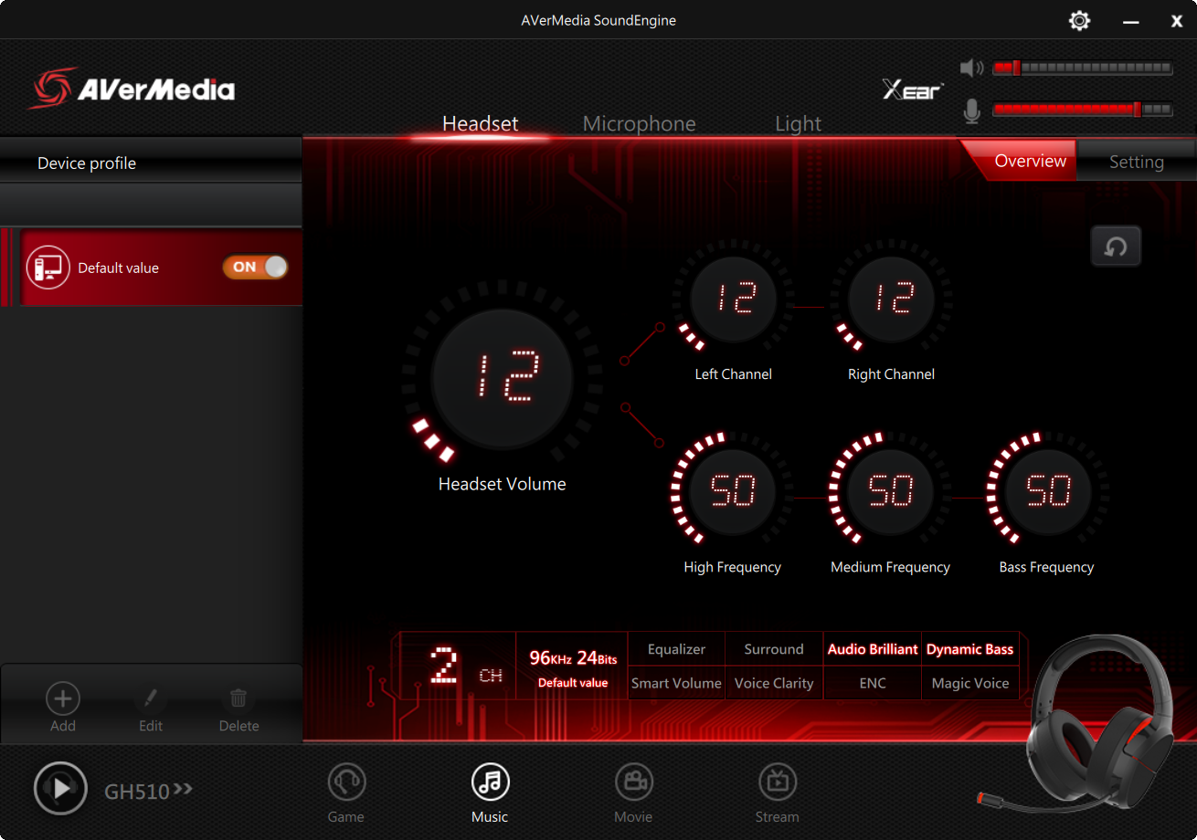The height and width of the screenshot is (840, 1197).
Task: Click the Medium Frequency label
Action: point(890,567)
